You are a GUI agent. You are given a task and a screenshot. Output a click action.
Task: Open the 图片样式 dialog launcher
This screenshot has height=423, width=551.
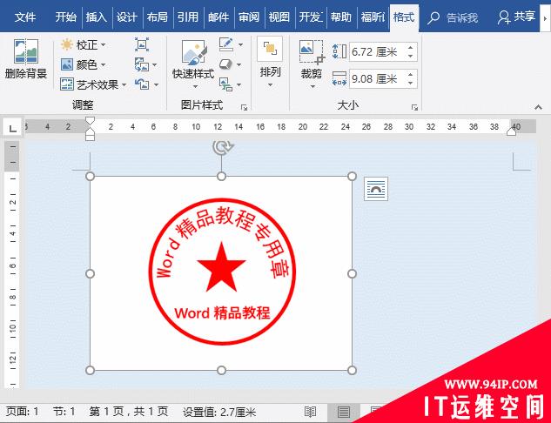(244, 108)
